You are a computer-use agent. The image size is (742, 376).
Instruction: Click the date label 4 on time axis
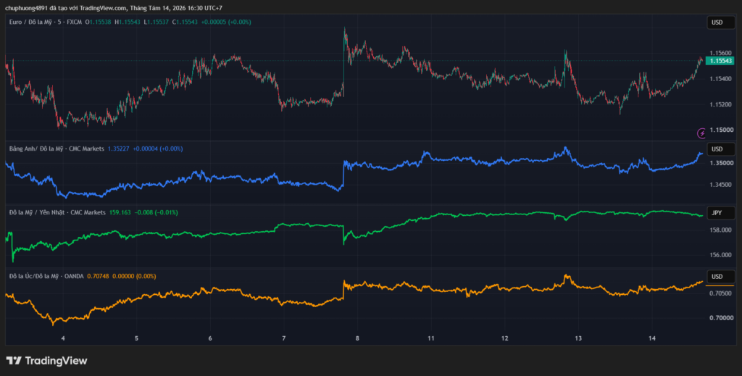coord(63,338)
